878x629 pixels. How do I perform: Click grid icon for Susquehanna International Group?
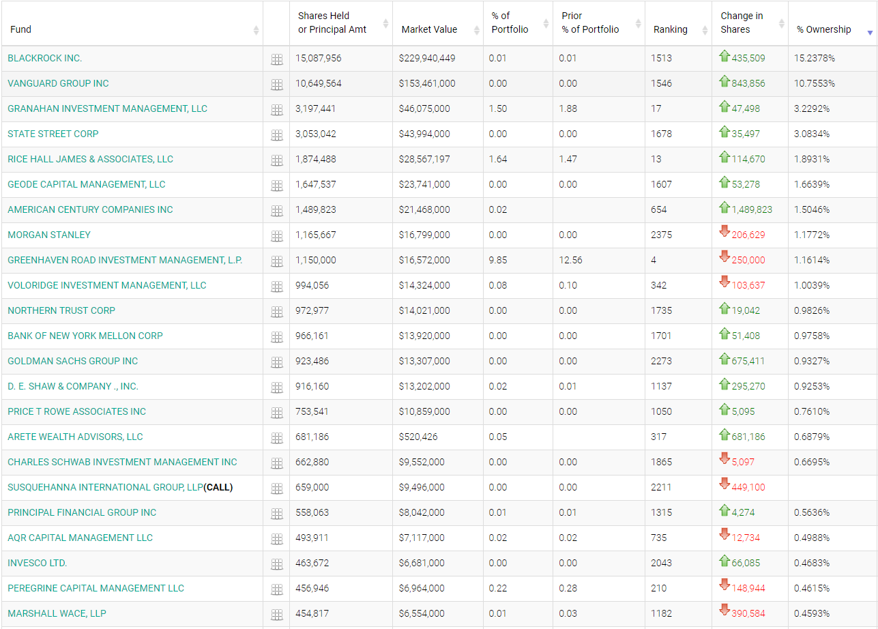pos(276,489)
